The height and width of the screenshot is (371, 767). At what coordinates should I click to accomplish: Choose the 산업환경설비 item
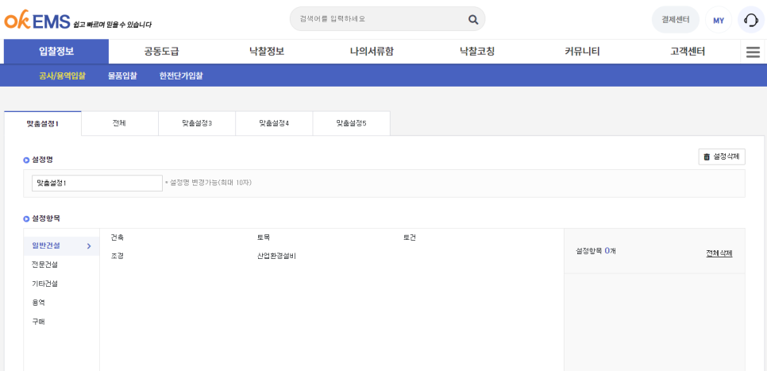[276, 256]
